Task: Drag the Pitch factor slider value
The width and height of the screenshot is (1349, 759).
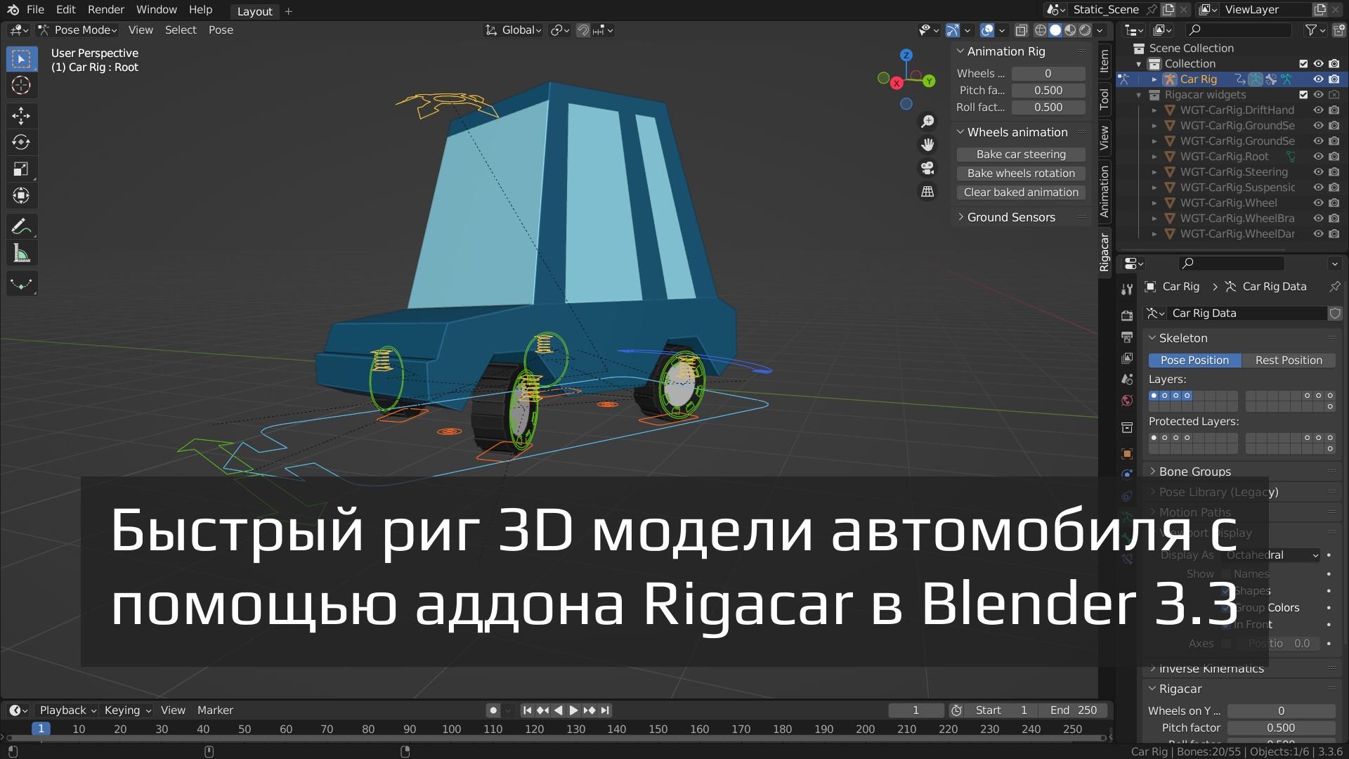Action: pos(1048,90)
